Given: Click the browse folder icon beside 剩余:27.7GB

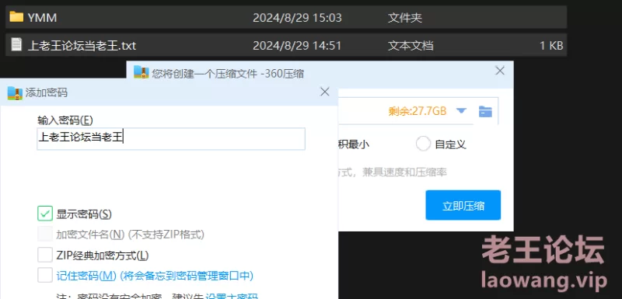Looking at the screenshot, I should click(x=485, y=111).
